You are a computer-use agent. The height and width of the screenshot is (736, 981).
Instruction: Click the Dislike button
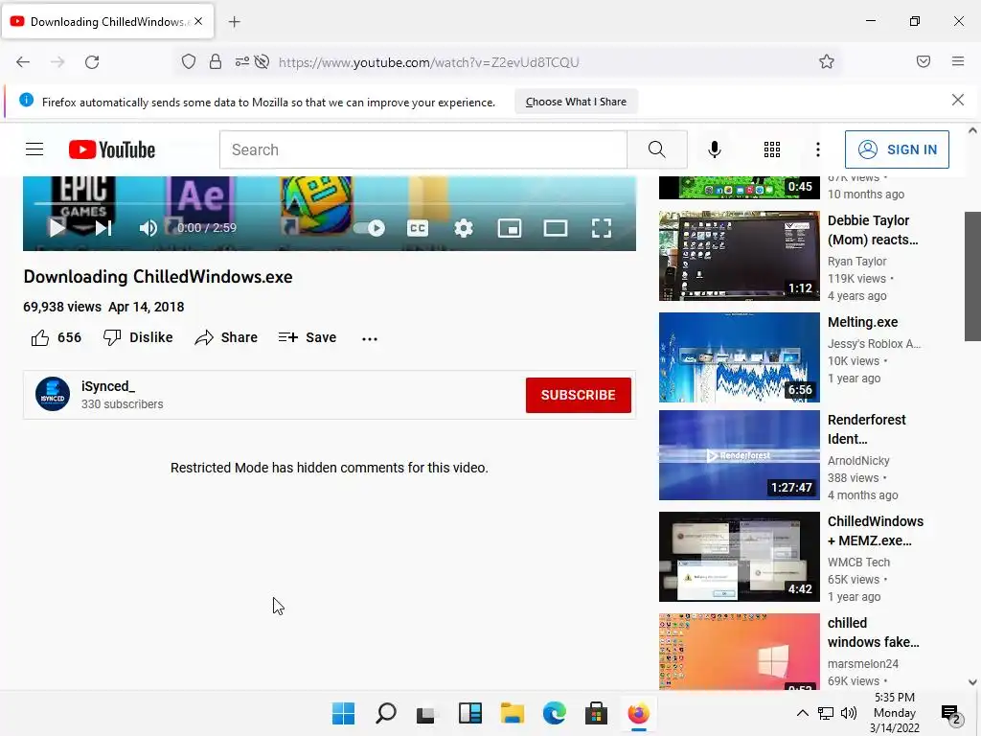(x=138, y=337)
